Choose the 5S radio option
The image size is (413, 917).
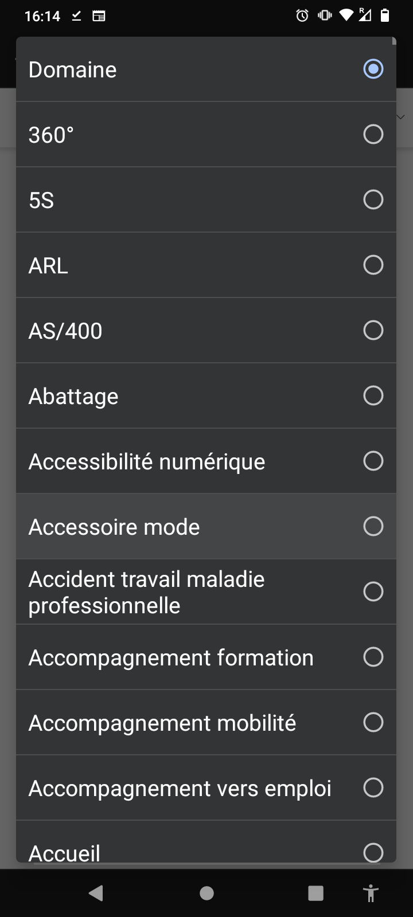tap(373, 200)
